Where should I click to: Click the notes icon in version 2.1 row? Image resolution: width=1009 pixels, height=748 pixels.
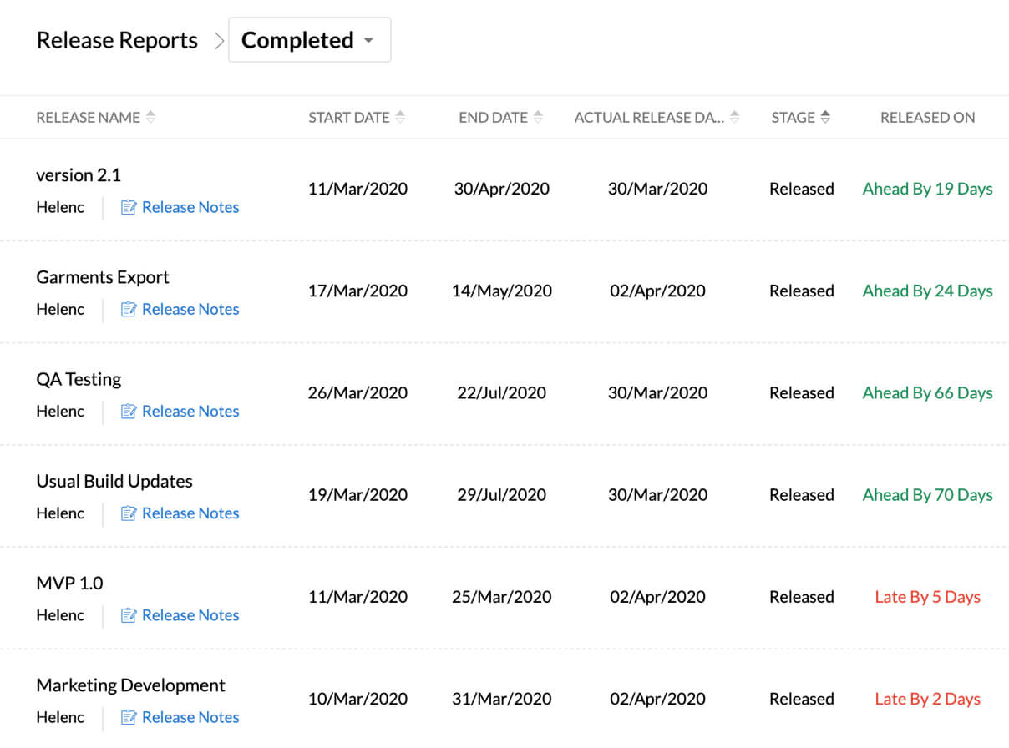[x=128, y=207]
